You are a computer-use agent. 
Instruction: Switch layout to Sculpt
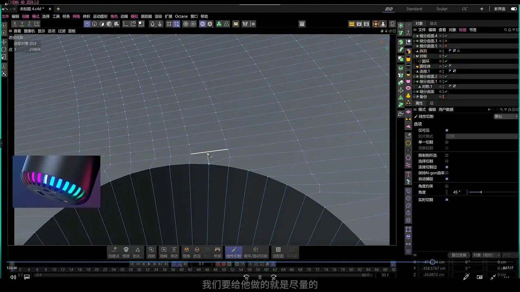(x=442, y=9)
